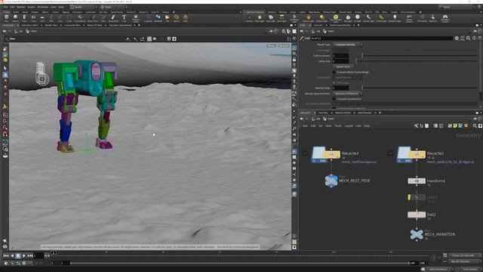Switch to the Performance Monitor tab
The width and height of the screenshot is (483, 272).
340,25
